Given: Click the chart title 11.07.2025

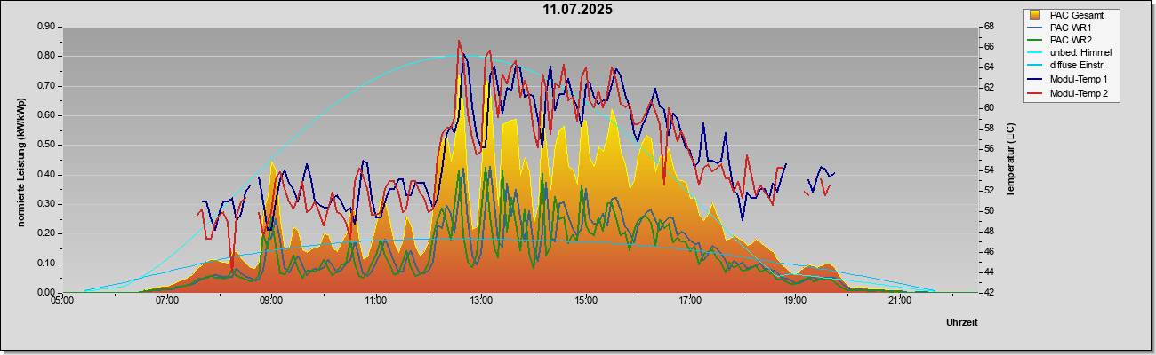Looking at the screenshot, I should [x=578, y=10].
